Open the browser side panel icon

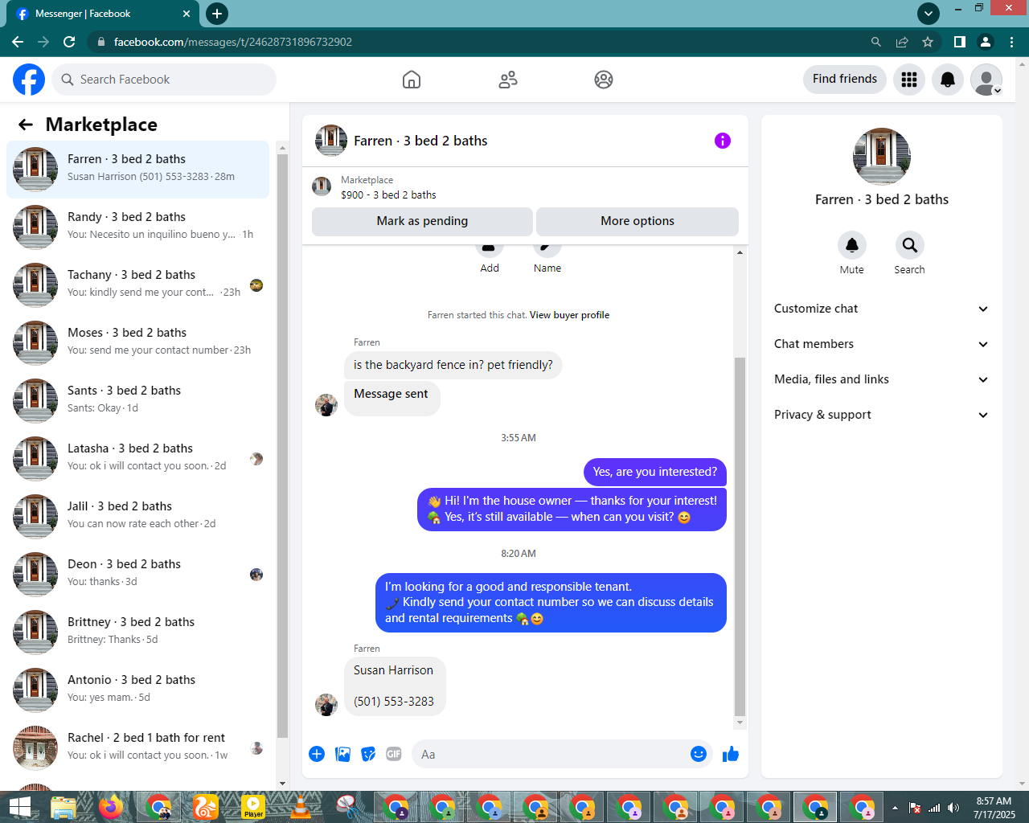coord(960,42)
